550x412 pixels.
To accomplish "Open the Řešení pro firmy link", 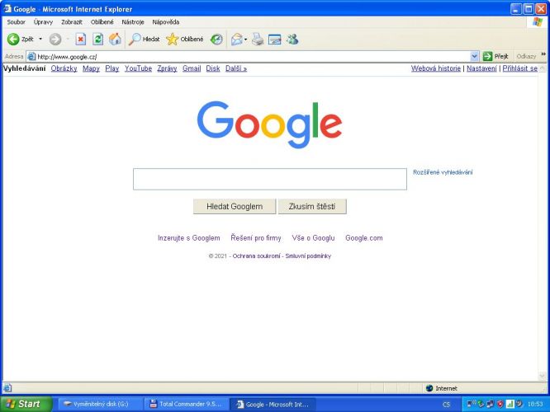I will (x=256, y=238).
